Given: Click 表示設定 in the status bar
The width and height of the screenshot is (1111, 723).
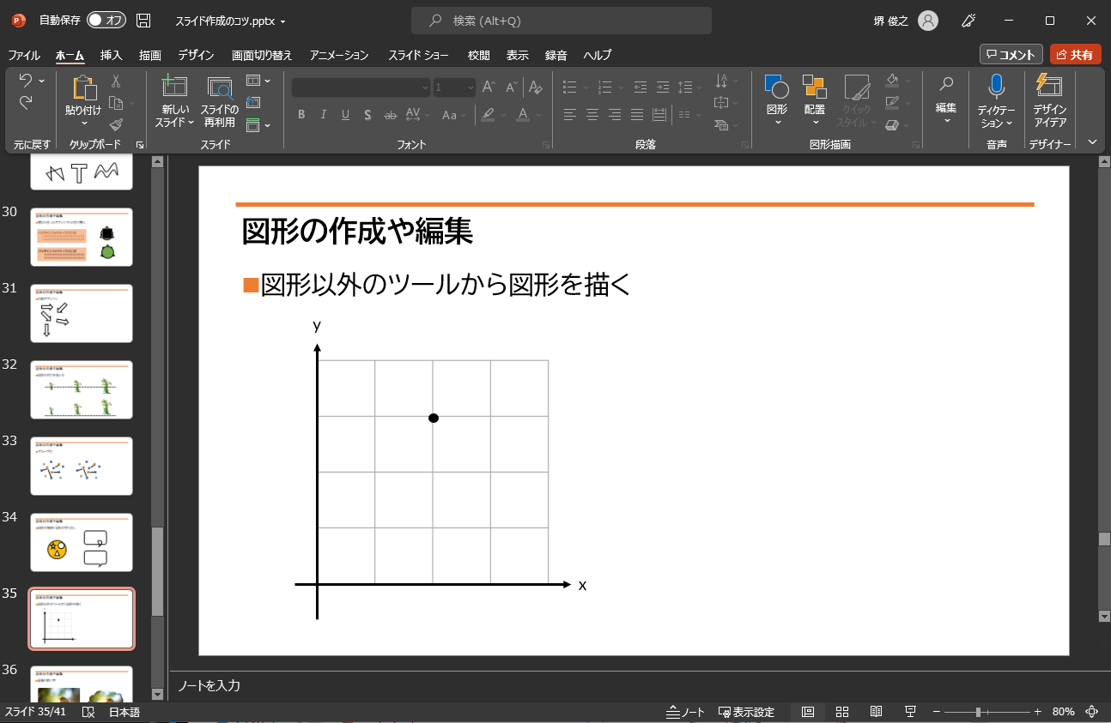Looking at the screenshot, I should pos(746,712).
